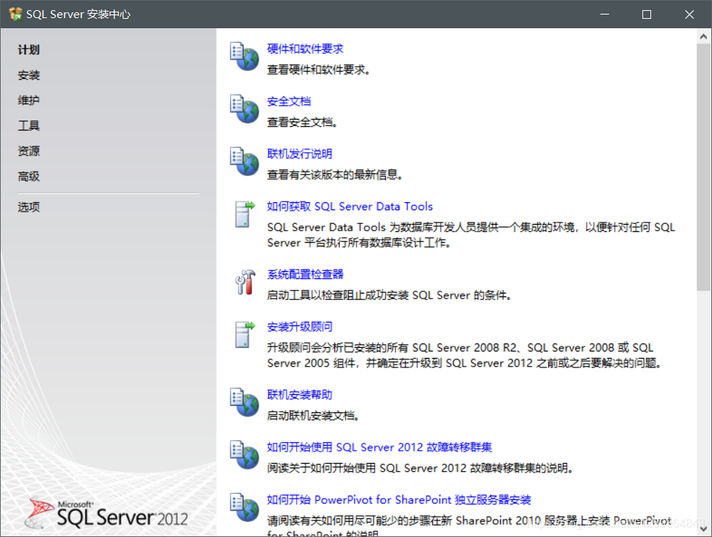The image size is (712, 537).
Task: Click the scrollbar up arrow
Action: (703, 36)
